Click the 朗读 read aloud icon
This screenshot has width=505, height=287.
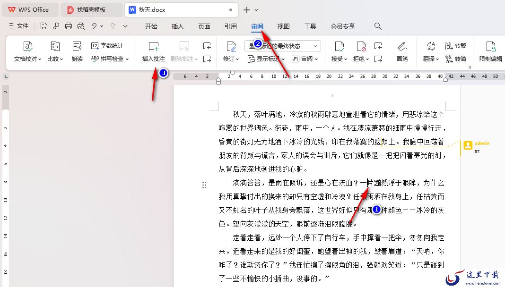pos(77,47)
